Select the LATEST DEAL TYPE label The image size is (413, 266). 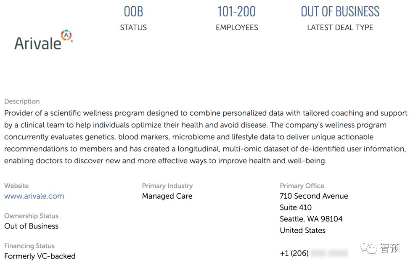pos(340,27)
